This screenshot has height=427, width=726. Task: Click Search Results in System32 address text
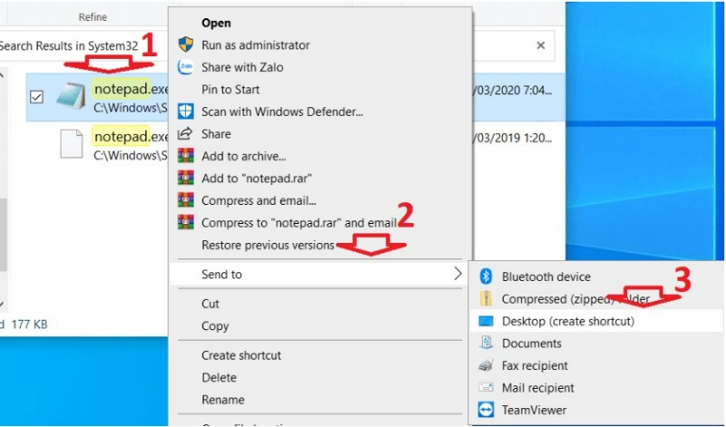point(69,46)
